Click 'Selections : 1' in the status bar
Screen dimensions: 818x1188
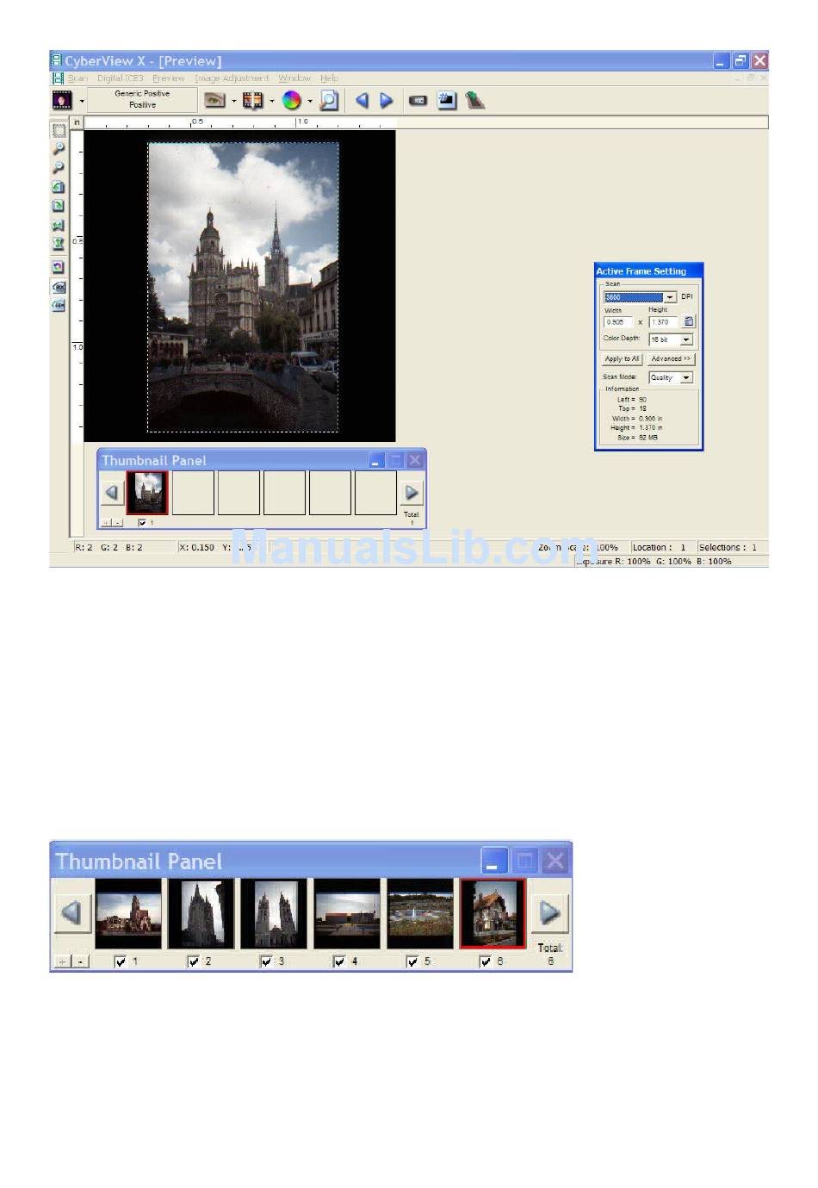click(x=728, y=547)
